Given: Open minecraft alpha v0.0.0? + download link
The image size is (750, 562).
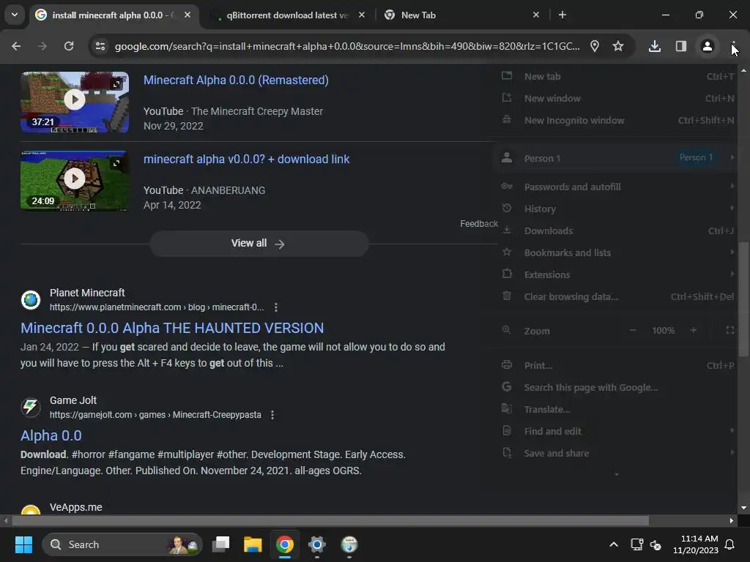Looking at the screenshot, I should (246, 159).
